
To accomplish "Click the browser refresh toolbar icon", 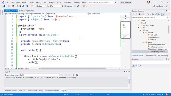I will pyautogui.click(x=78, y=6).
